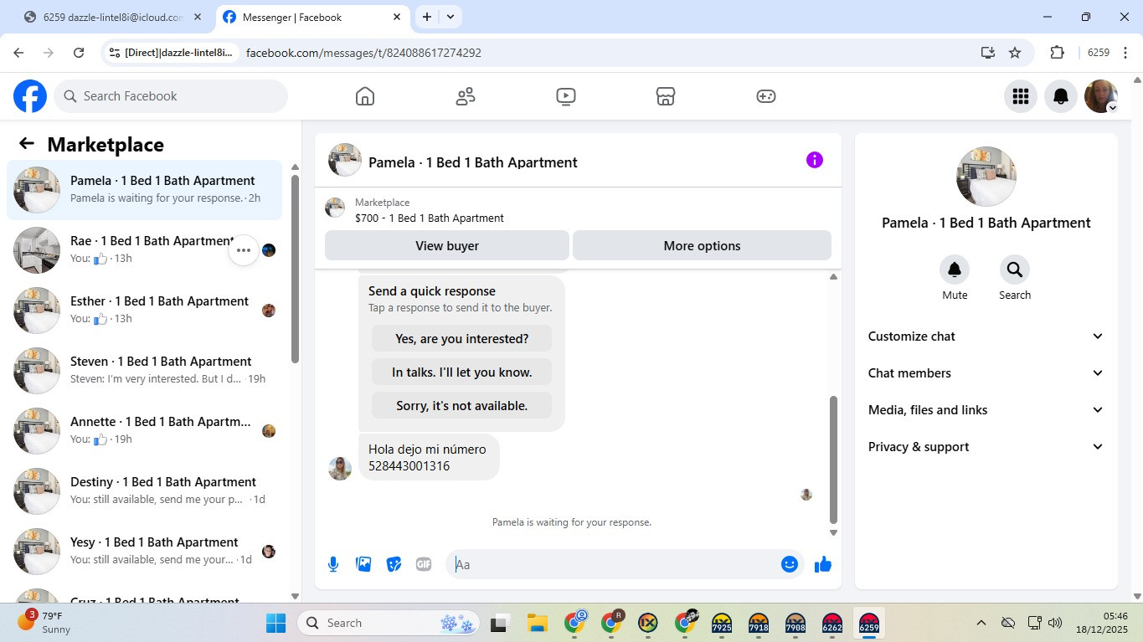
Task: Switch to the iCloud mail tab
Action: pyautogui.click(x=112, y=17)
